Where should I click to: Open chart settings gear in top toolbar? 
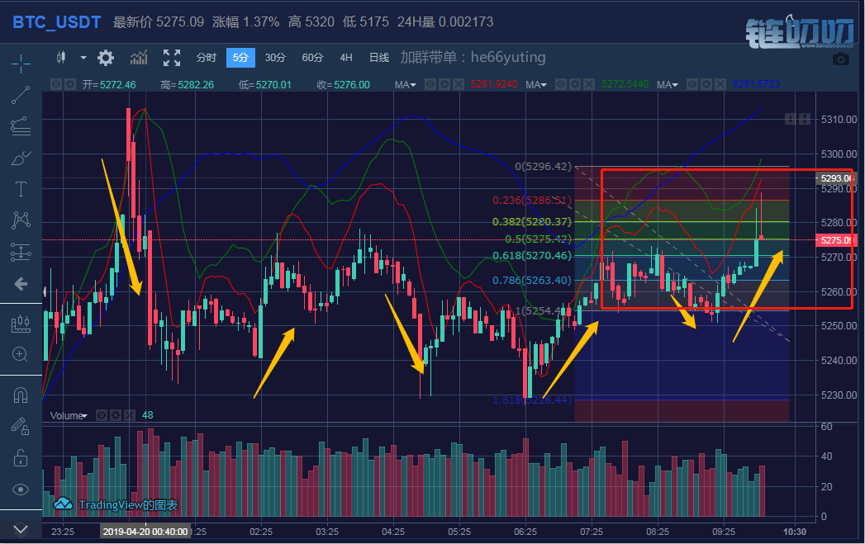click(x=106, y=57)
